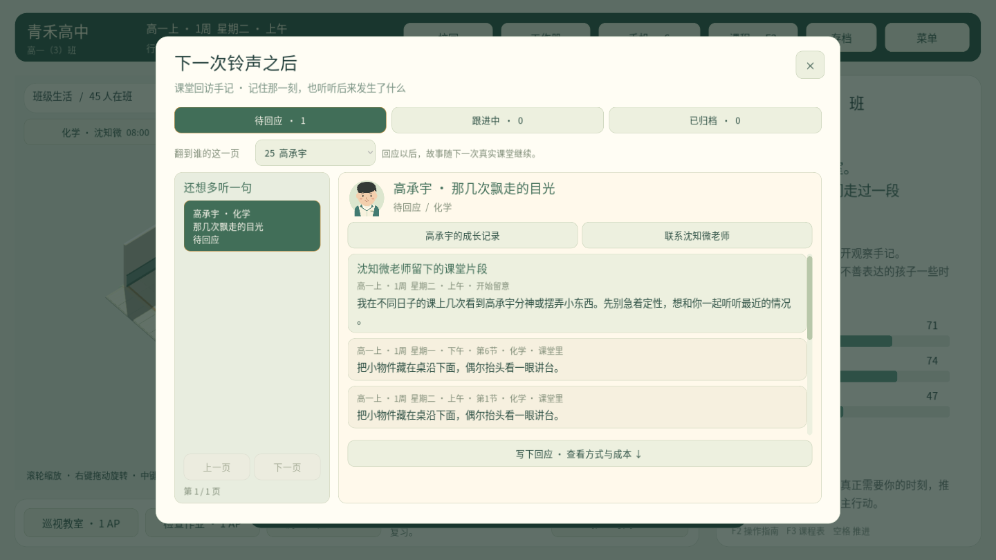Click 高承宇's cartoon avatar portrait
The height and width of the screenshot is (560, 996).
coord(367,198)
